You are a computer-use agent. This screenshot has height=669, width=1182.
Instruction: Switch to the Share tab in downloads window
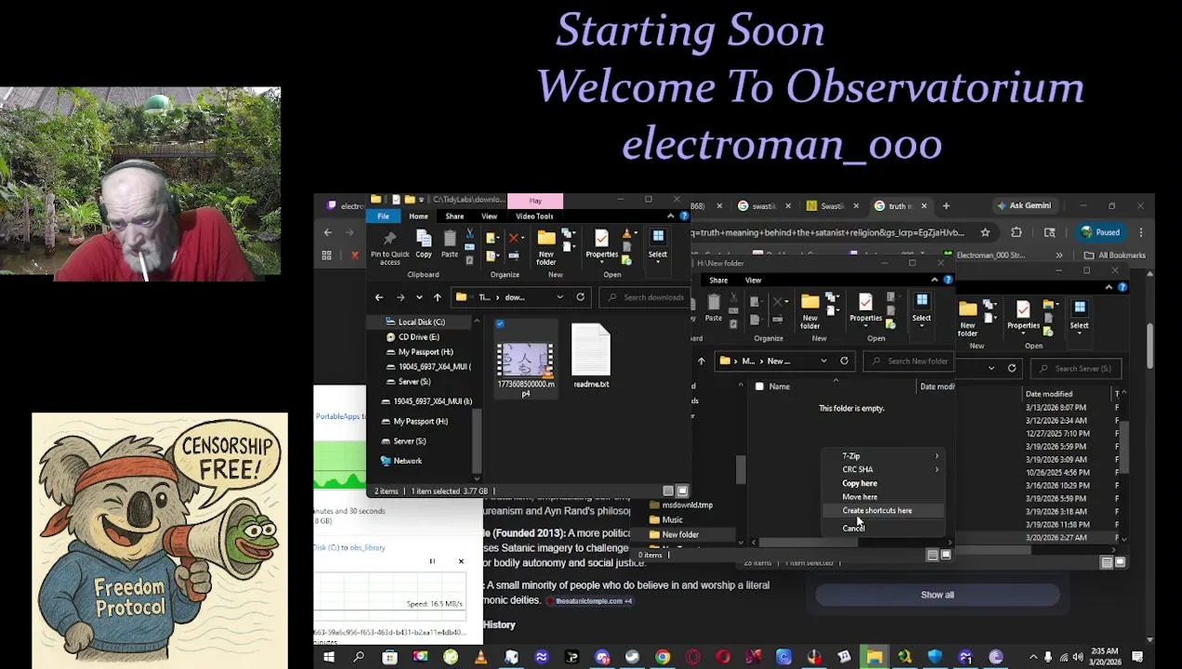point(454,216)
